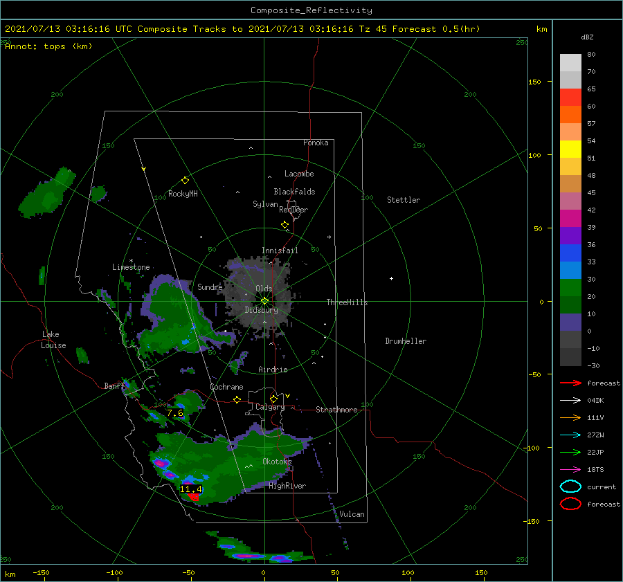Click the red storm cell under 11.4 label
Viewport: 623px width, 582px height.
[x=193, y=496]
